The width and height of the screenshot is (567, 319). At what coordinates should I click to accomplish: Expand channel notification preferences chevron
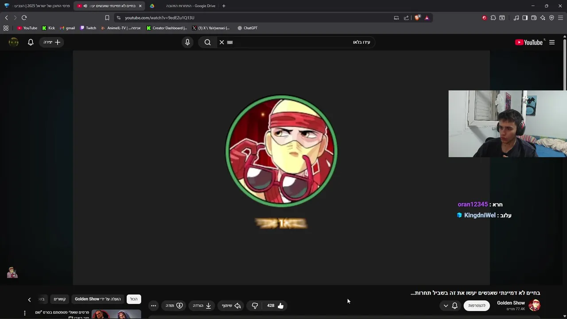(x=446, y=306)
